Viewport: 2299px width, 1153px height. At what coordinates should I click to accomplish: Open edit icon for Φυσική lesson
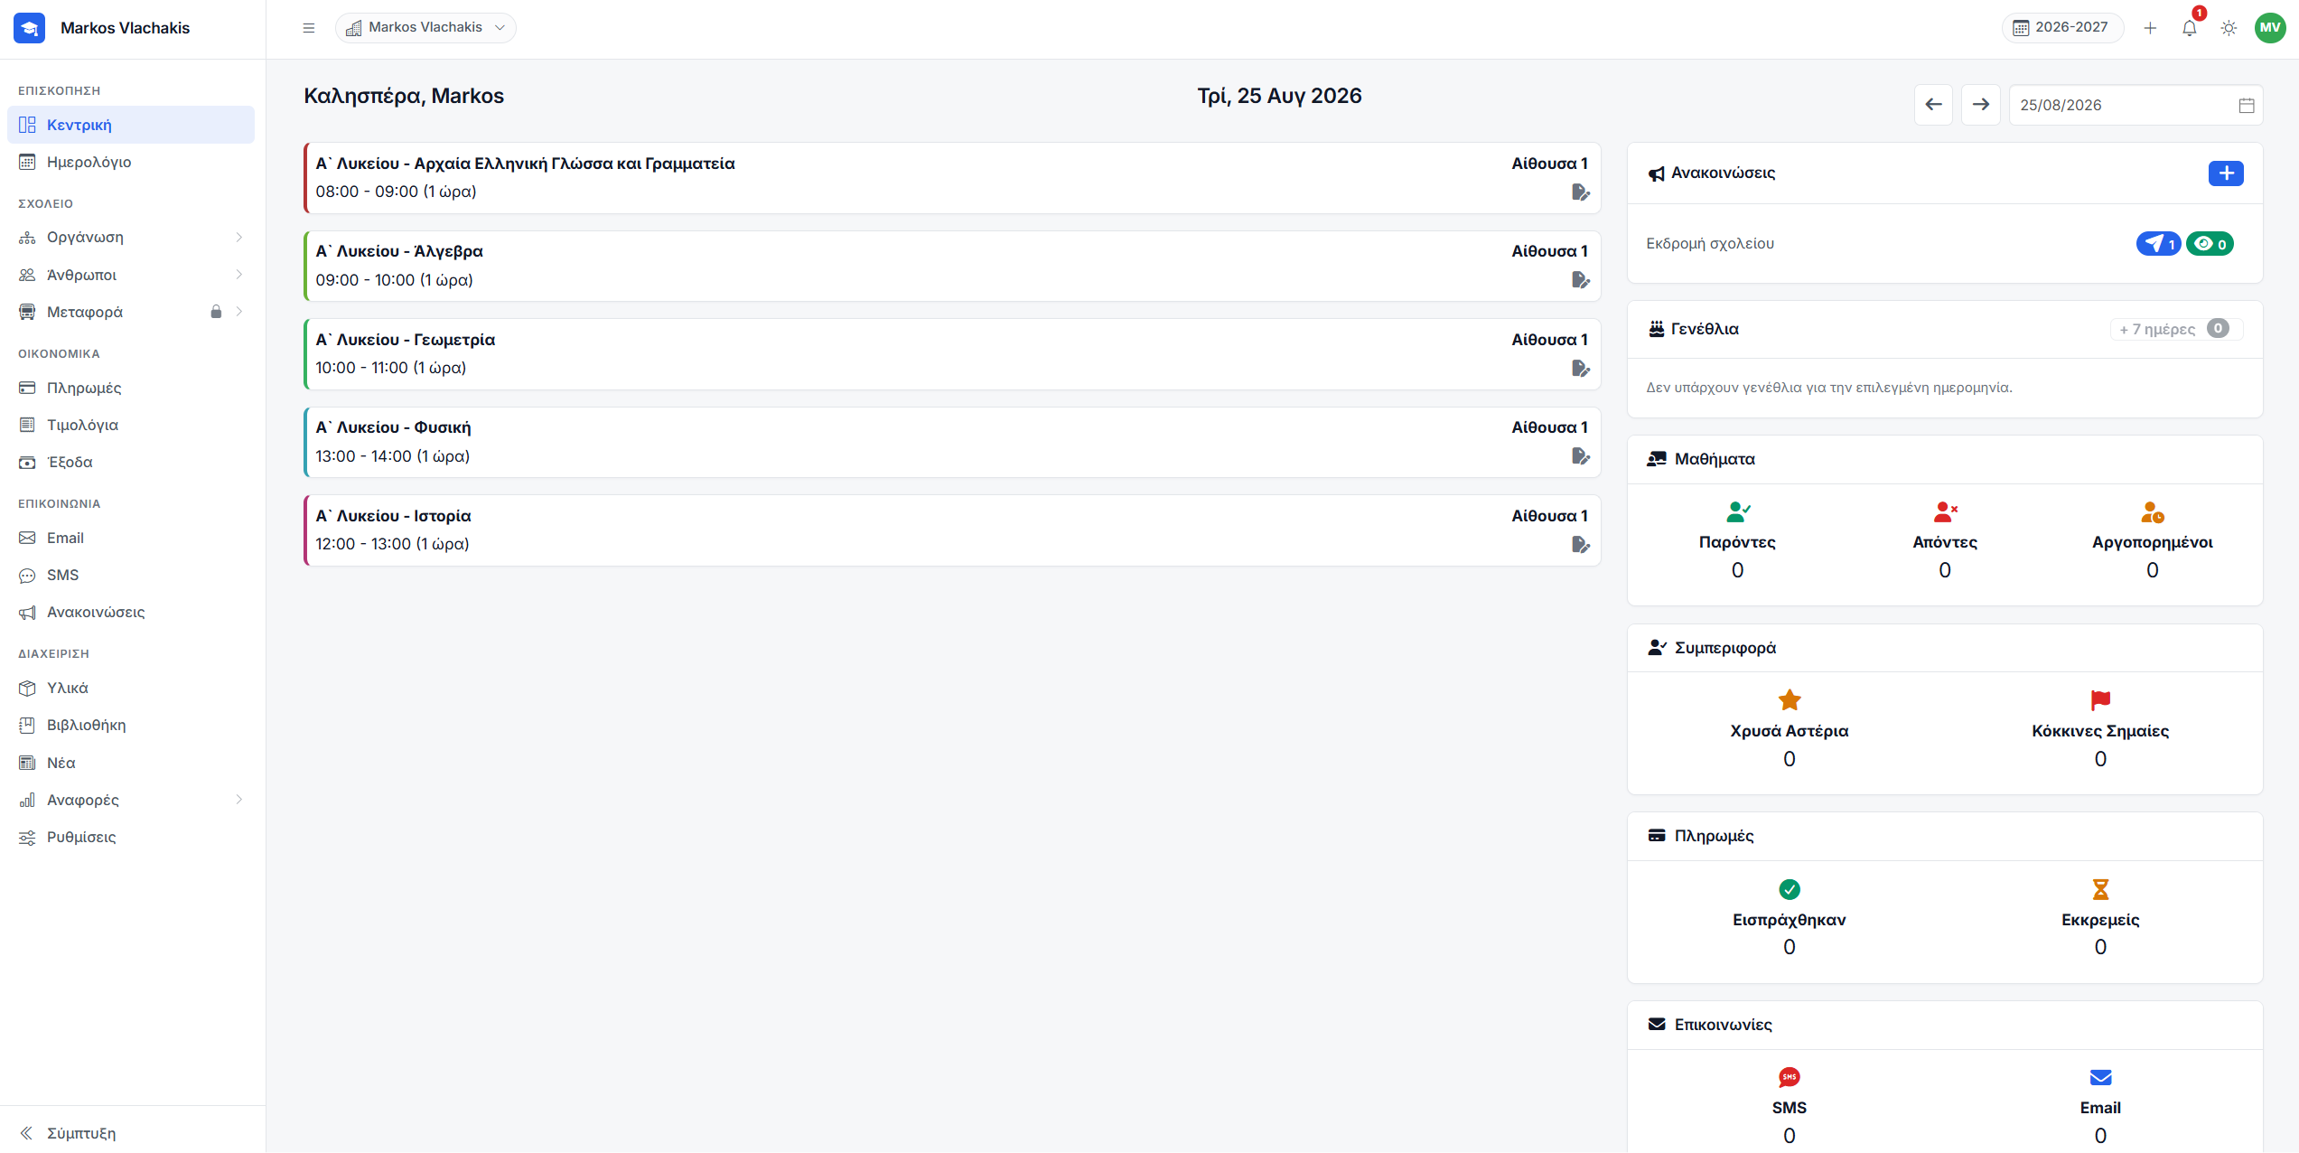pyautogui.click(x=1580, y=456)
